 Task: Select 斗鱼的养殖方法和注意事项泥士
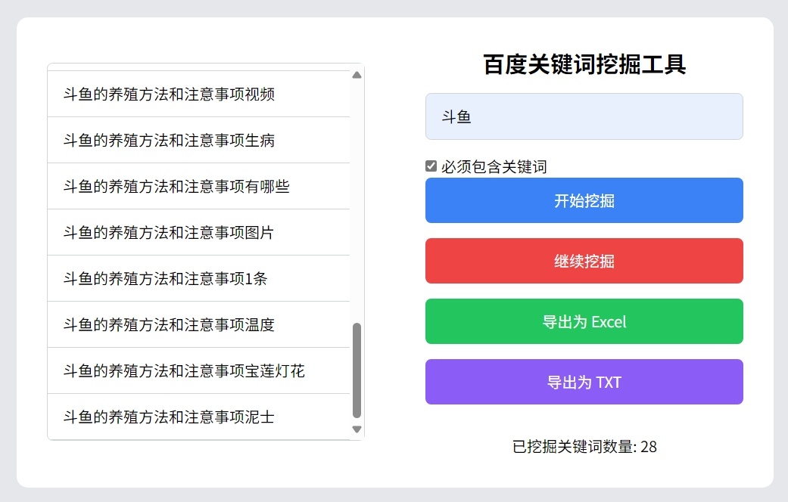[x=198, y=417]
